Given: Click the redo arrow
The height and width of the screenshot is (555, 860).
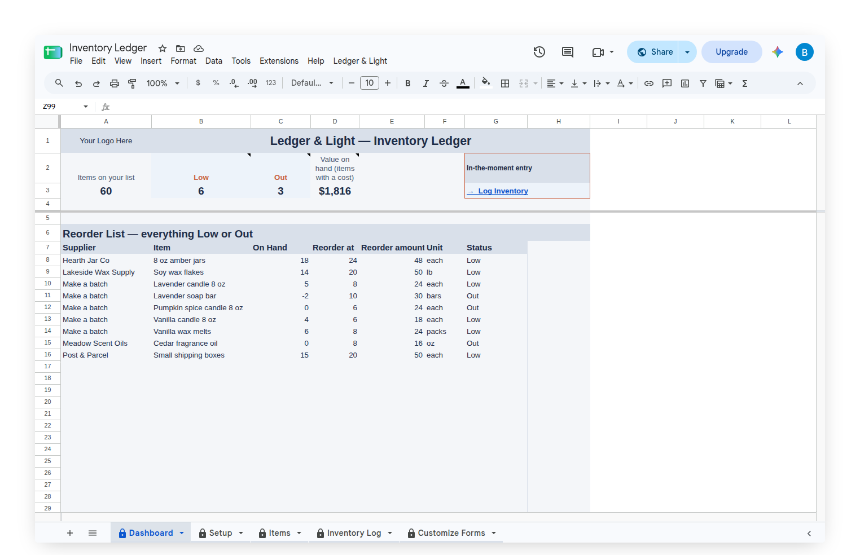Looking at the screenshot, I should tap(96, 83).
